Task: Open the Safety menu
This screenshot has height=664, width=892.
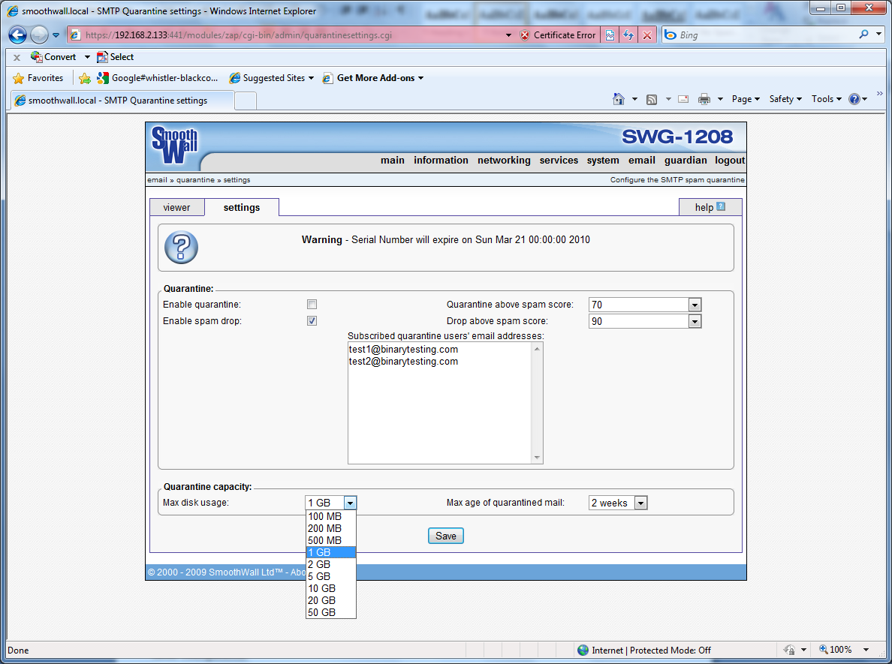Action: pyautogui.click(x=785, y=99)
